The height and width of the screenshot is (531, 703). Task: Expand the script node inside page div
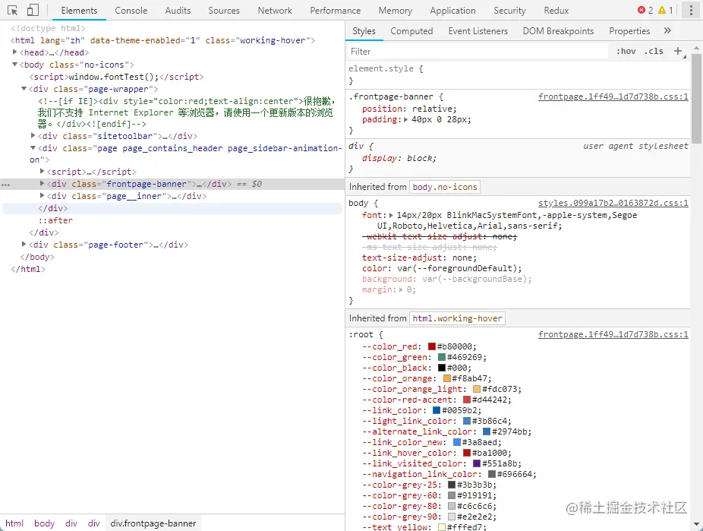(x=42, y=172)
